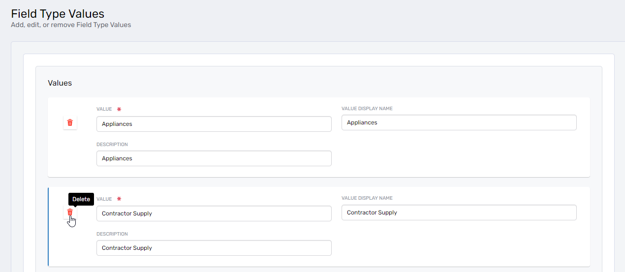
Task: Click the Value field containing Appliances
Action: pyautogui.click(x=214, y=124)
